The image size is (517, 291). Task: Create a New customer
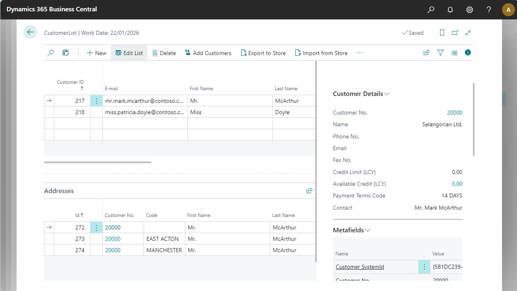97,53
